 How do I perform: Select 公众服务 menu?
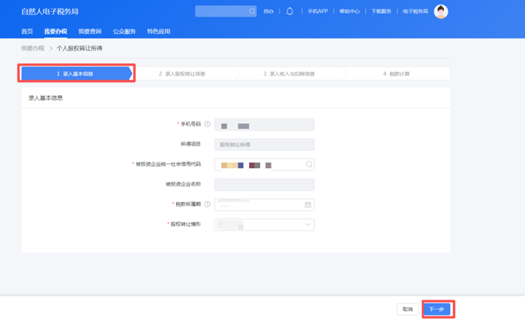(x=124, y=32)
